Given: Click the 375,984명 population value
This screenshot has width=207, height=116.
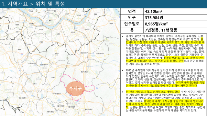Looking at the screenshot, I should [x=175, y=17].
